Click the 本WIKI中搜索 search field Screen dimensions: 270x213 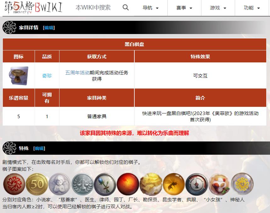pyautogui.click(x=93, y=7)
